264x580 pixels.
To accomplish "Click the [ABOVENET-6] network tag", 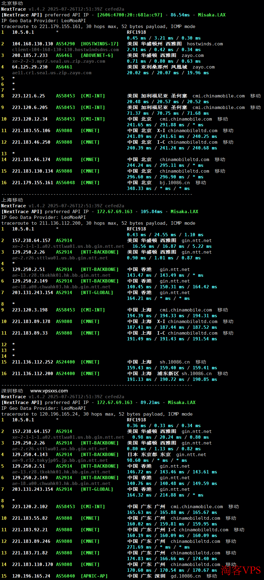I will [97, 55].
